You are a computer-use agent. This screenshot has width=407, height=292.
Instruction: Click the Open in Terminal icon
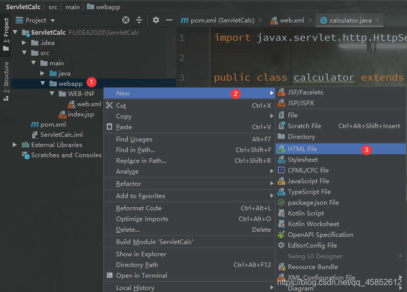pos(110,275)
